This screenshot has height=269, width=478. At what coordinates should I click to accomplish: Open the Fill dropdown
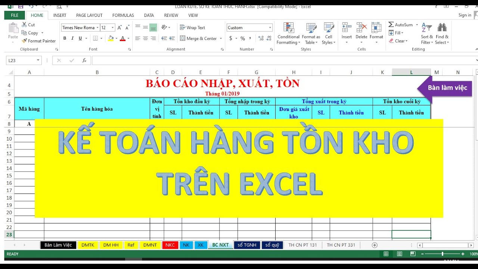tap(397, 33)
